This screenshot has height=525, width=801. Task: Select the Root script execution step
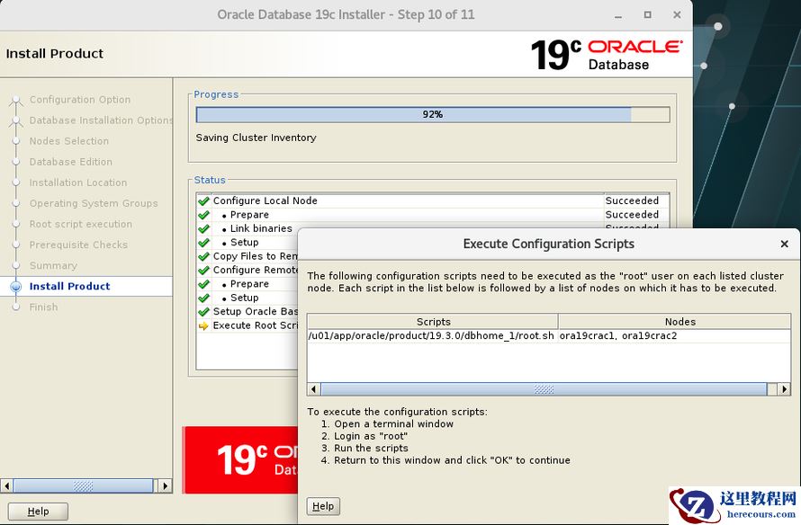point(81,224)
